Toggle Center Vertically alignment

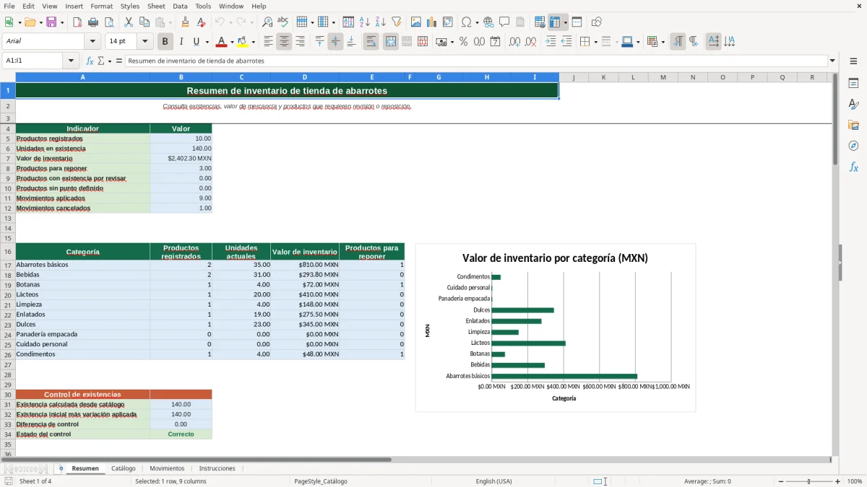click(335, 42)
